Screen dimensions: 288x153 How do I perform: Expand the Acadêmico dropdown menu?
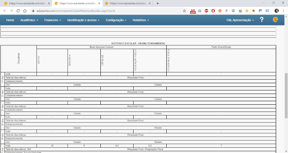[29, 20]
